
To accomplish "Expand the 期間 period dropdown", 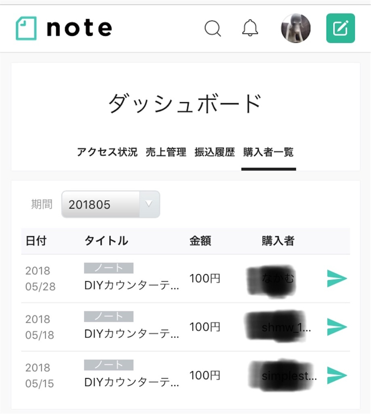I will 110,204.
